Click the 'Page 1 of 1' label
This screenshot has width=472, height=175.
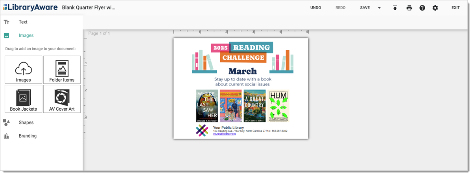coord(99,33)
